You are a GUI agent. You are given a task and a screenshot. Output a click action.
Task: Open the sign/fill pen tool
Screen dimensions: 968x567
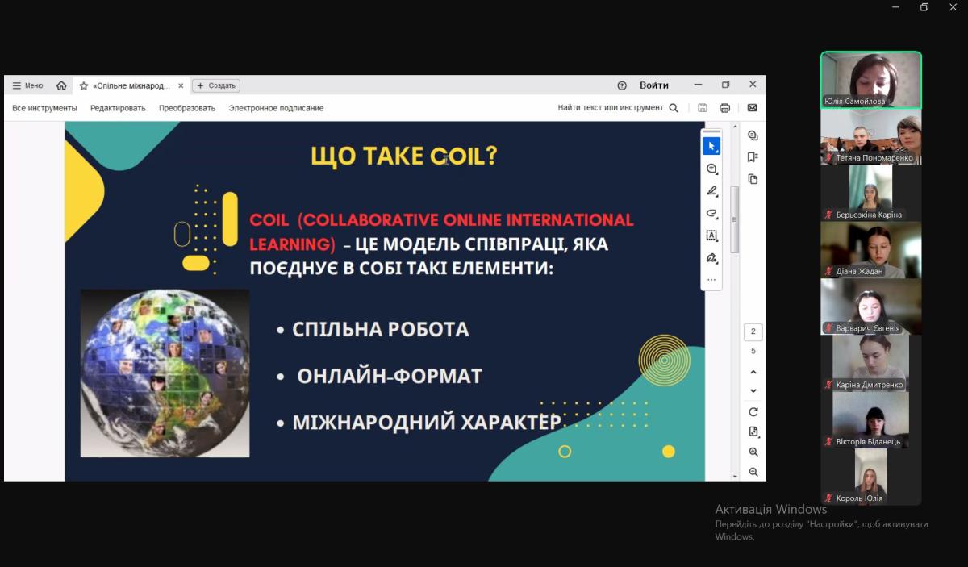click(711, 259)
